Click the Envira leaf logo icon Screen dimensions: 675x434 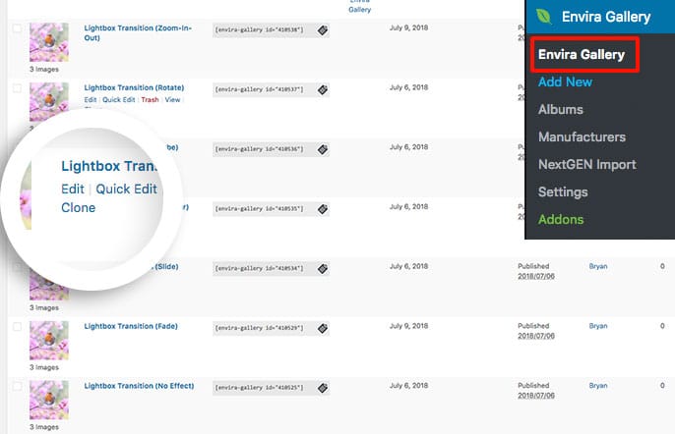544,17
